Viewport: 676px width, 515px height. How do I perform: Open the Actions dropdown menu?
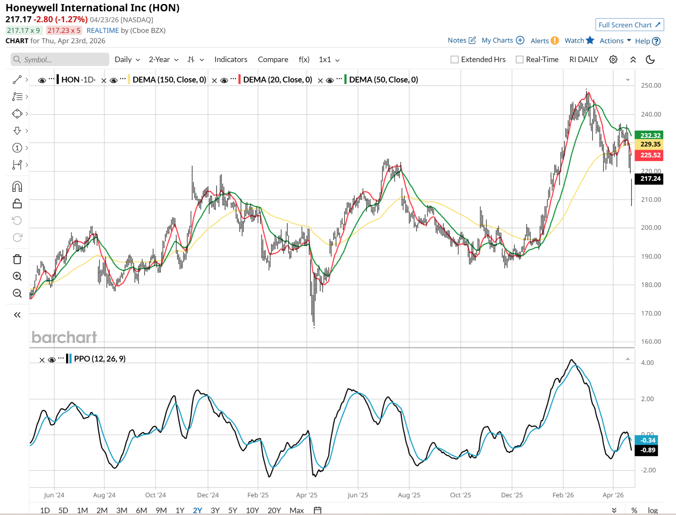tap(615, 41)
